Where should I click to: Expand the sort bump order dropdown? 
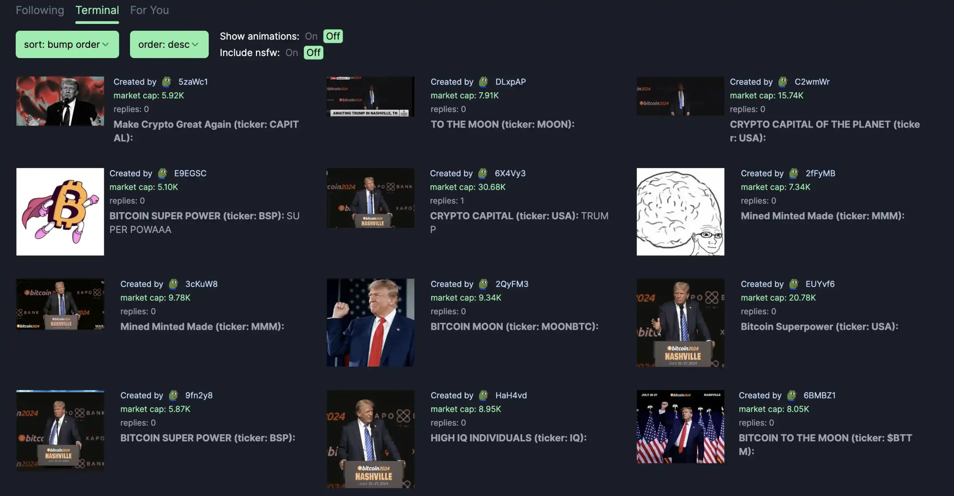tap(67, 44)
